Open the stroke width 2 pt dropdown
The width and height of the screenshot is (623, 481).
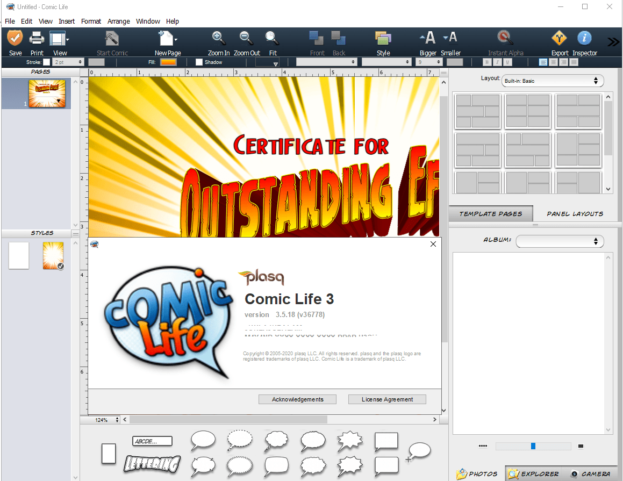click(68, 62)
